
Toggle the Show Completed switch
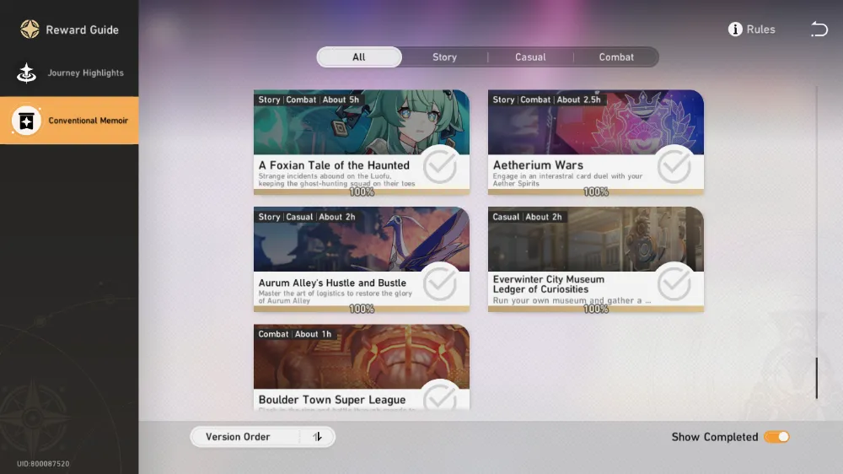tap(777, 437)
